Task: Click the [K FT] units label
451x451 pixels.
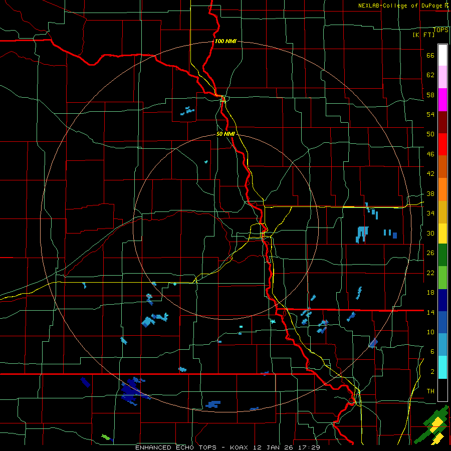Action: [x=423, y=35]
